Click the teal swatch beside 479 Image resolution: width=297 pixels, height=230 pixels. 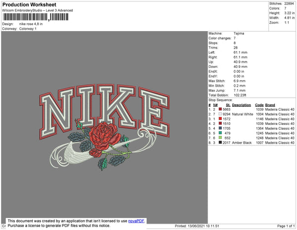[220, 133]
